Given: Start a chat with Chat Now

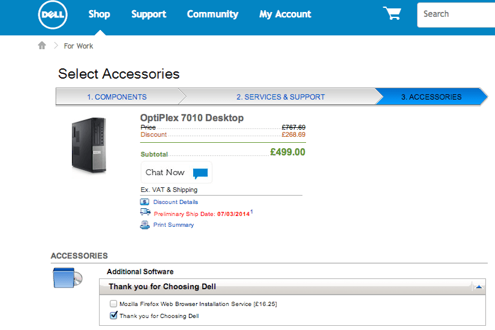Looking at the screenshot, I should (176, 172).
